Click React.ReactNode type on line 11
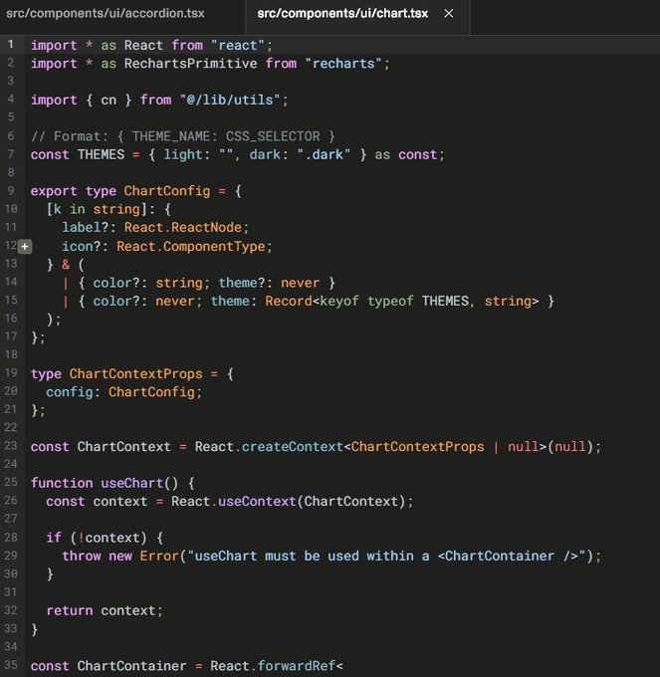 [182, 228]
